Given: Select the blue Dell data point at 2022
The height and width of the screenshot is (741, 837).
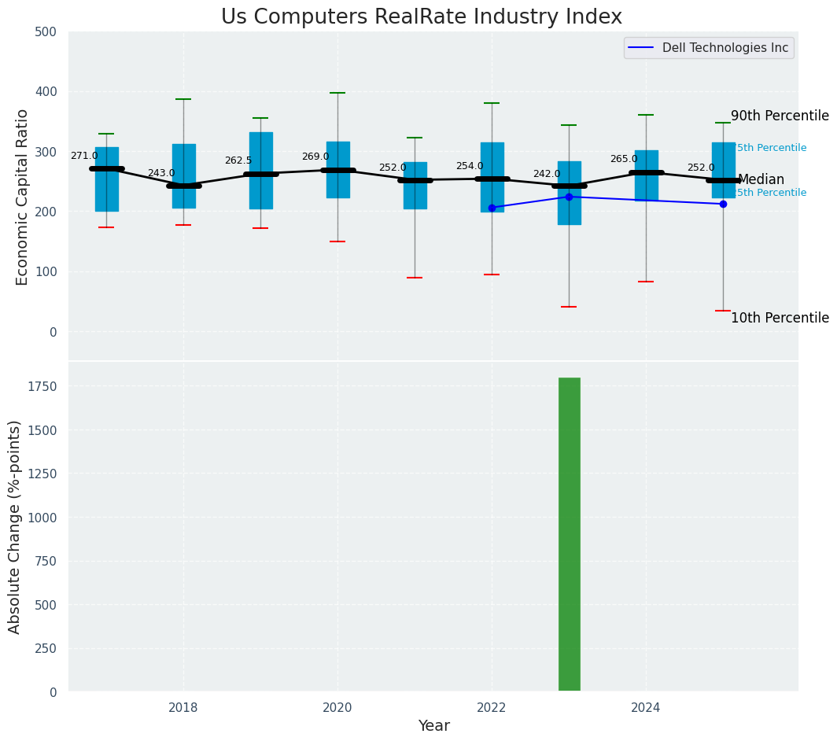Looking at the screenshot, I should pyautogui.click(x=492, y=208).
